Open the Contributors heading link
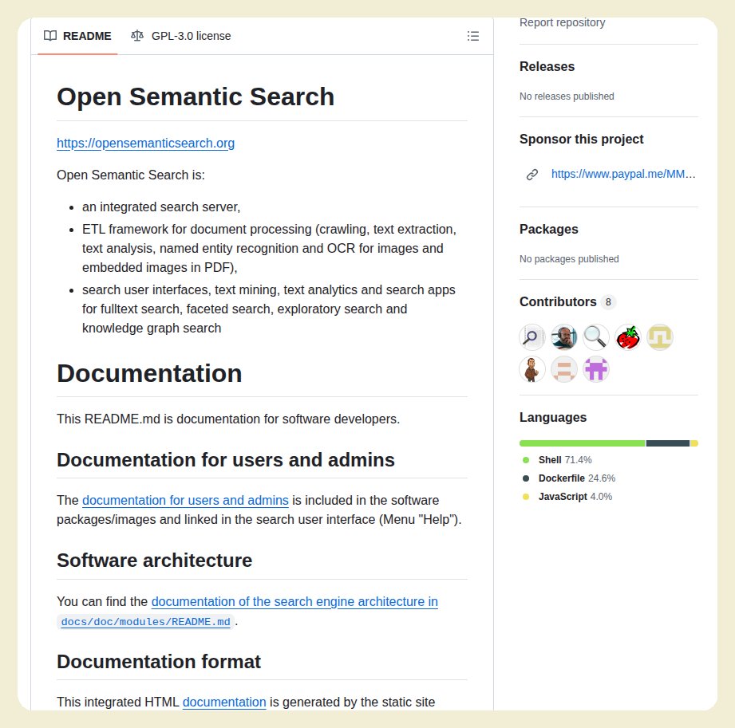The width and height of the screenshot is (735, 728). coord(558,301)
